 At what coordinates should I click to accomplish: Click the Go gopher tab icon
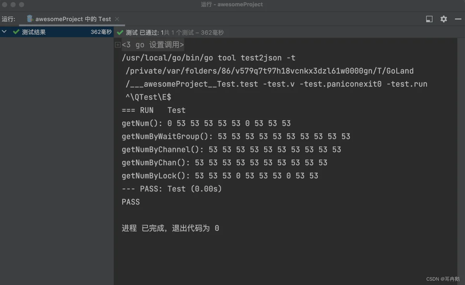(x=30, y=19)
